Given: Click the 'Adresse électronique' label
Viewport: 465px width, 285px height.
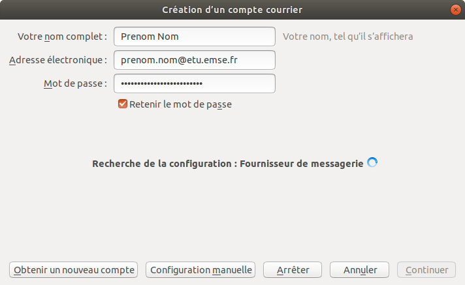Looking at the screenshot, I should [58, 60].
